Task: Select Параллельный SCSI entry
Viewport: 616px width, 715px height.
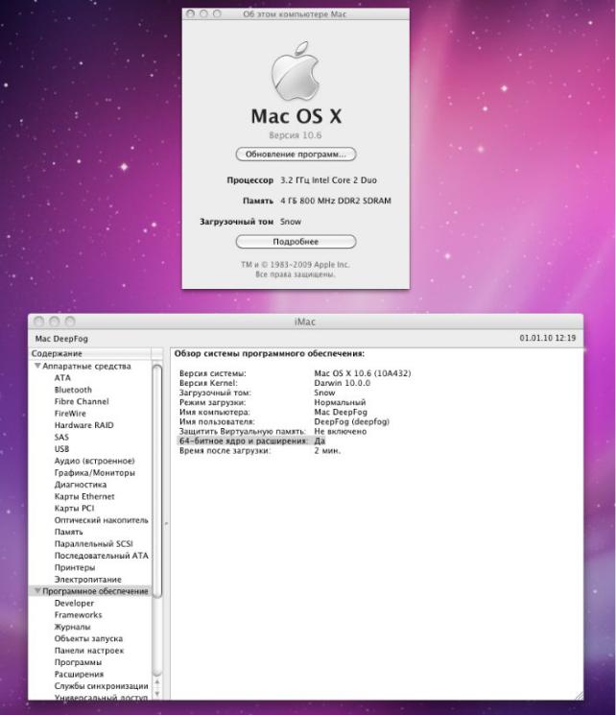Action: coord(93,543)
